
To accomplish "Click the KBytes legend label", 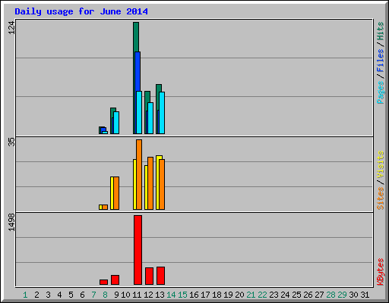I will click(x=381, y=272).
